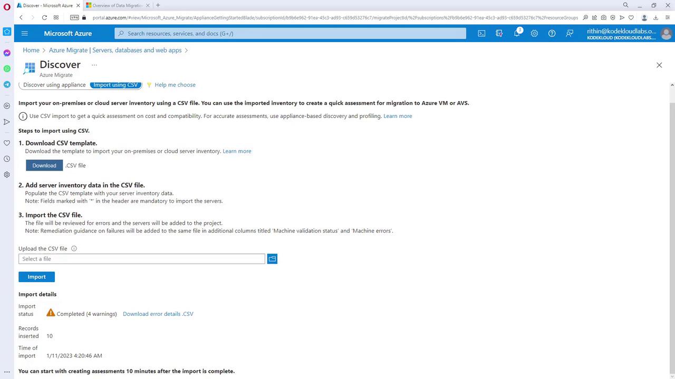Image resolution: width=675 pixels, height=379 pixels.
Task: Open the notifications bell
Action: pyautogui.click(x=517, y=33)
